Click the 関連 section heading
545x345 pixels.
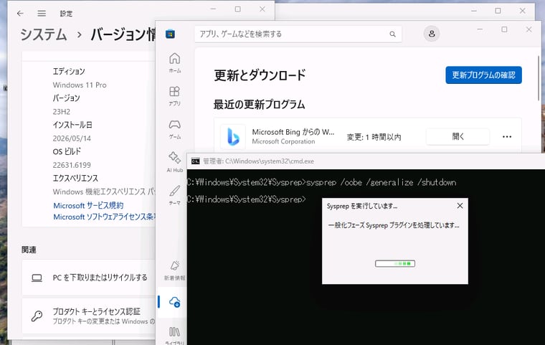[29, 250]
